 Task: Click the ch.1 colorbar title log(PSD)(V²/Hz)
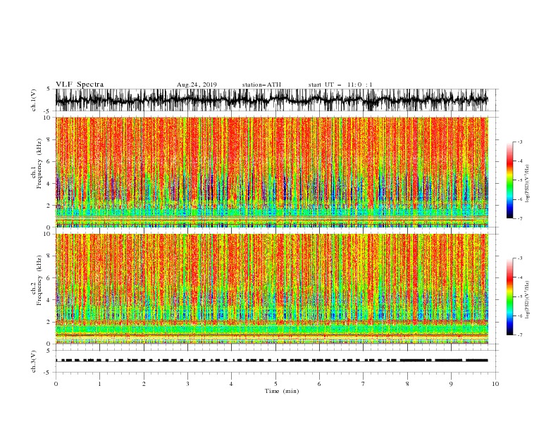tap(528, 184)
